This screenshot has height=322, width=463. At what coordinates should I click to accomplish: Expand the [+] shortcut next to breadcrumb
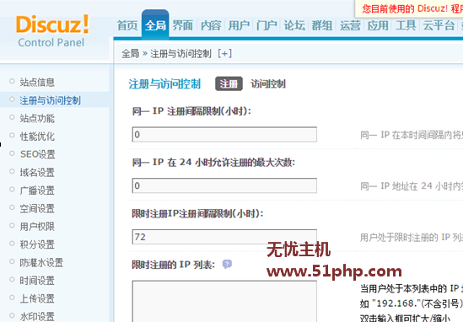[x=224, y=53]
